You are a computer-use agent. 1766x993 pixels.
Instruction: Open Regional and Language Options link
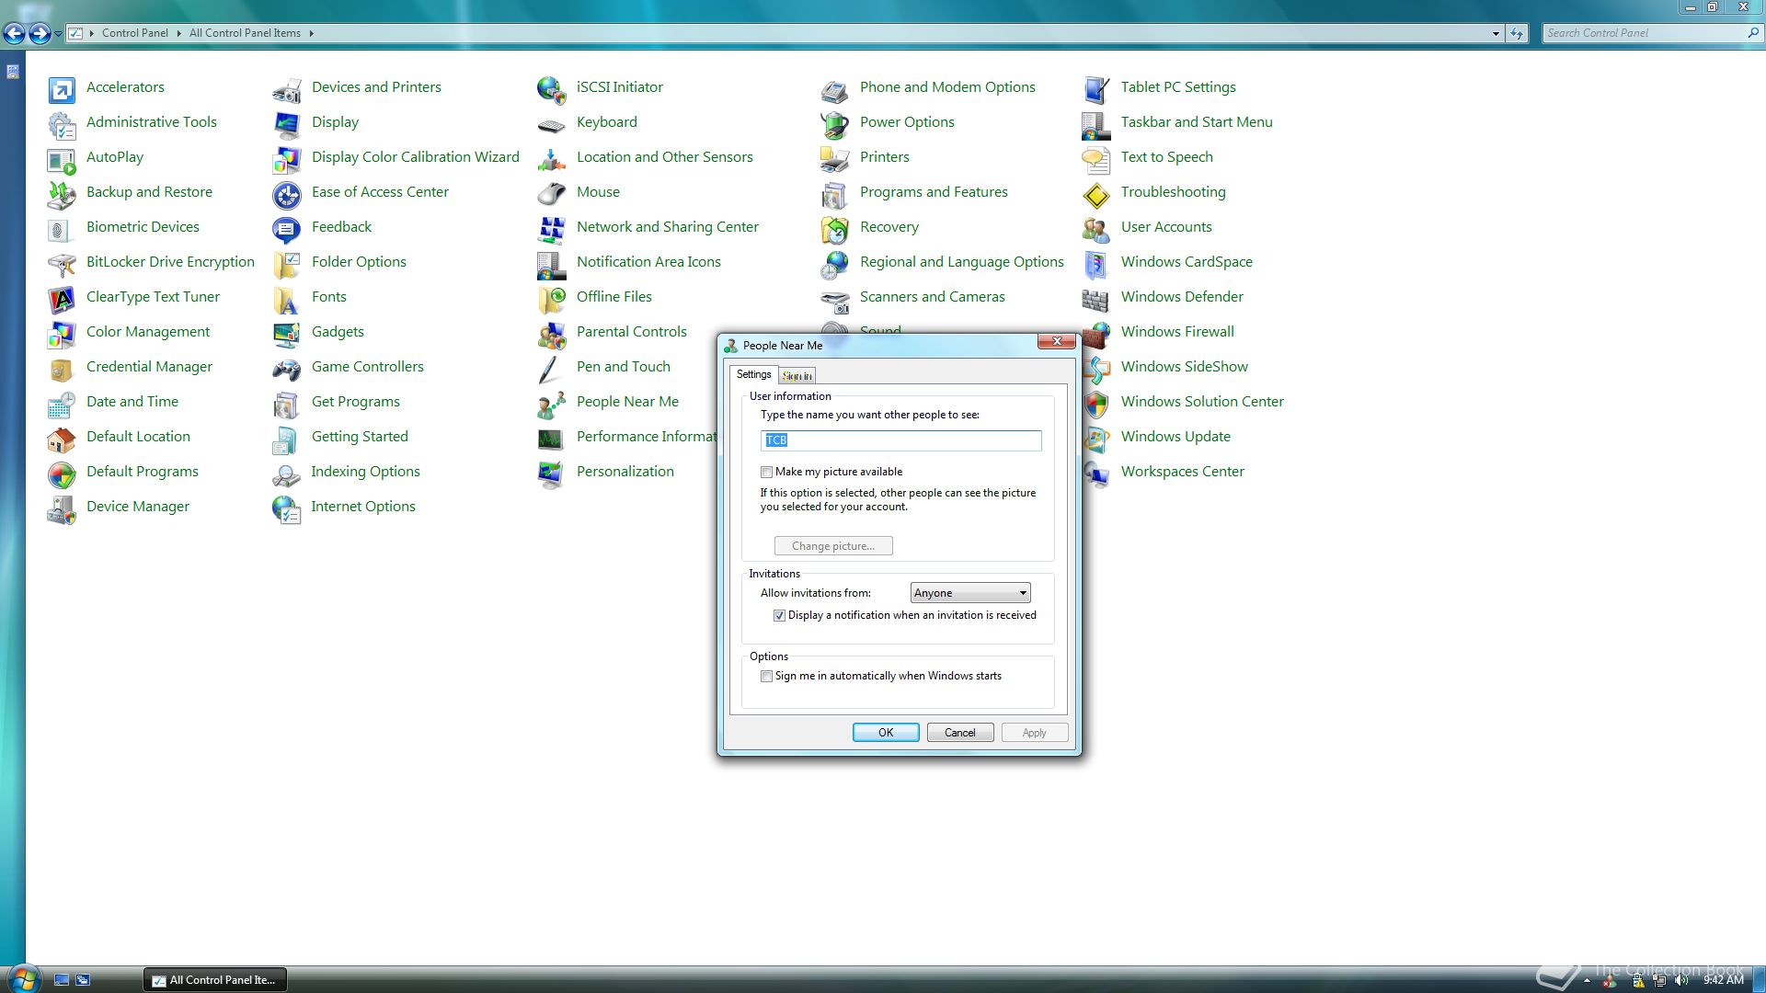tap(961, 262)
